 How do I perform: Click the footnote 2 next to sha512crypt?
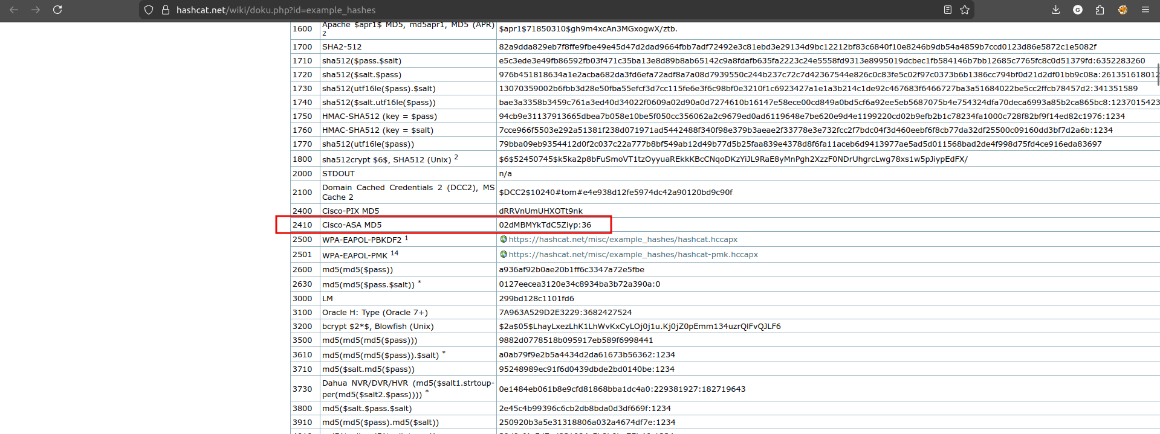pos(456,157)
